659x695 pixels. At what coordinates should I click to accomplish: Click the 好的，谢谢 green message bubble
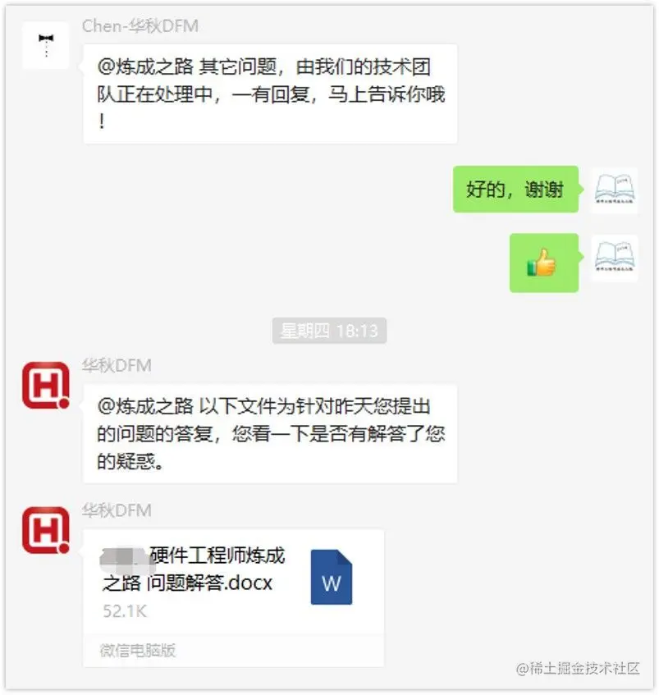515,190
